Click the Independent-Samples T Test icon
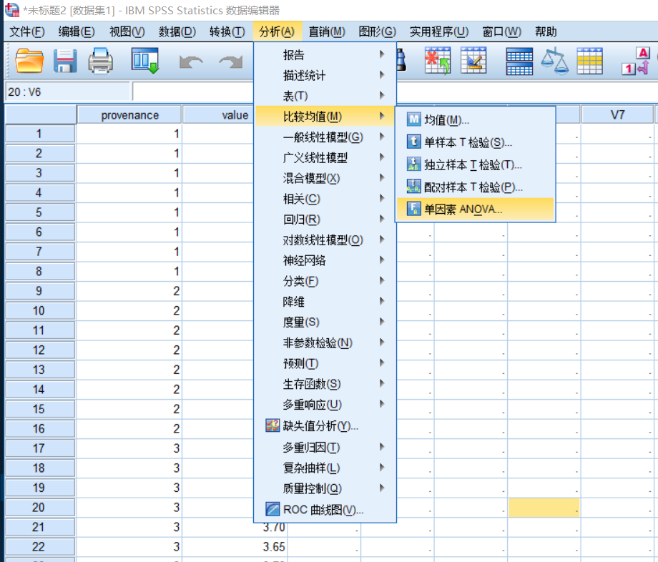Image resolution: width=658 pixels, height=562 pixels. pos(414,164)
